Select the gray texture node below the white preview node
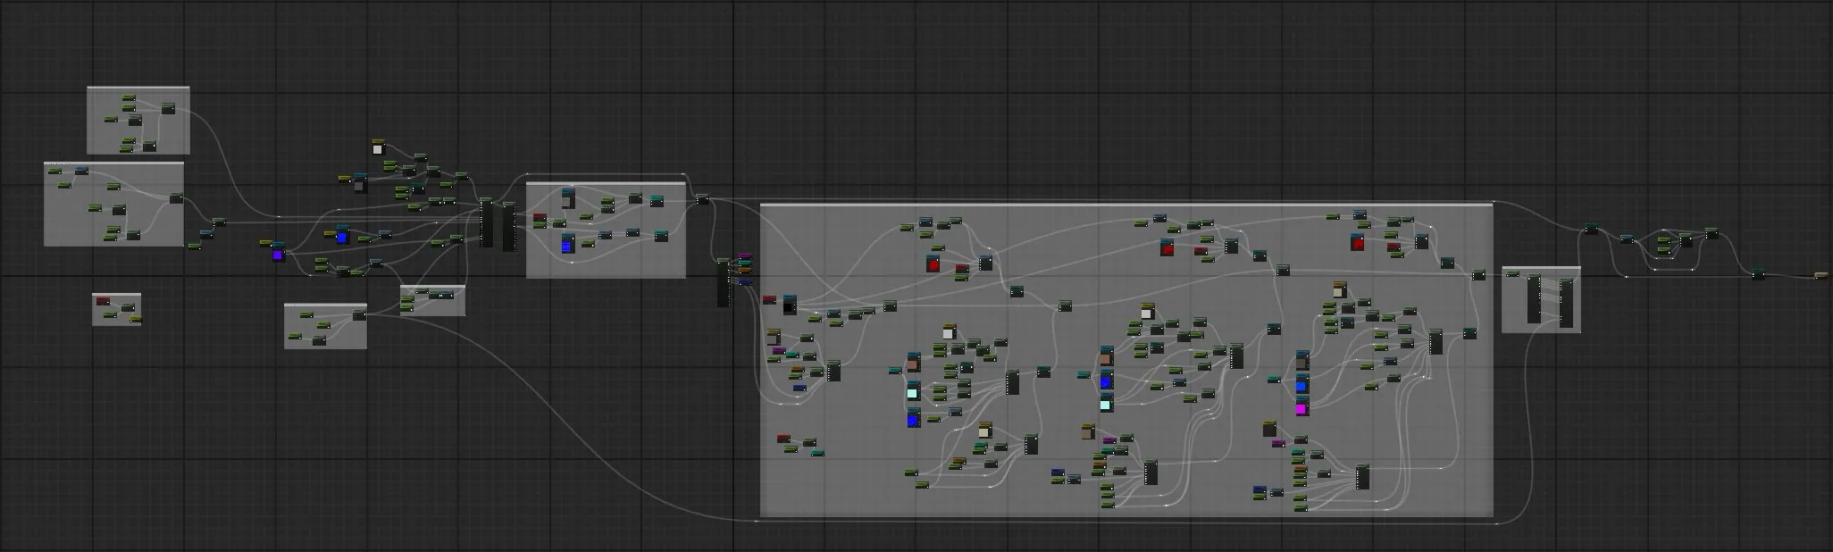 click(360, 184)
